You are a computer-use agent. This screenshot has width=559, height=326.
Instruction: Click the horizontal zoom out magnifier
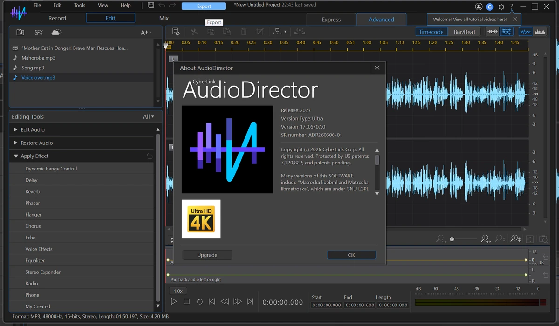441,239
